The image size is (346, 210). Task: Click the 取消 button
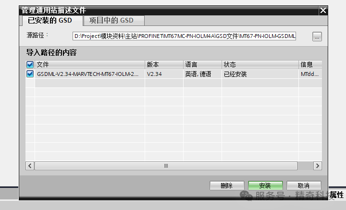304,185
